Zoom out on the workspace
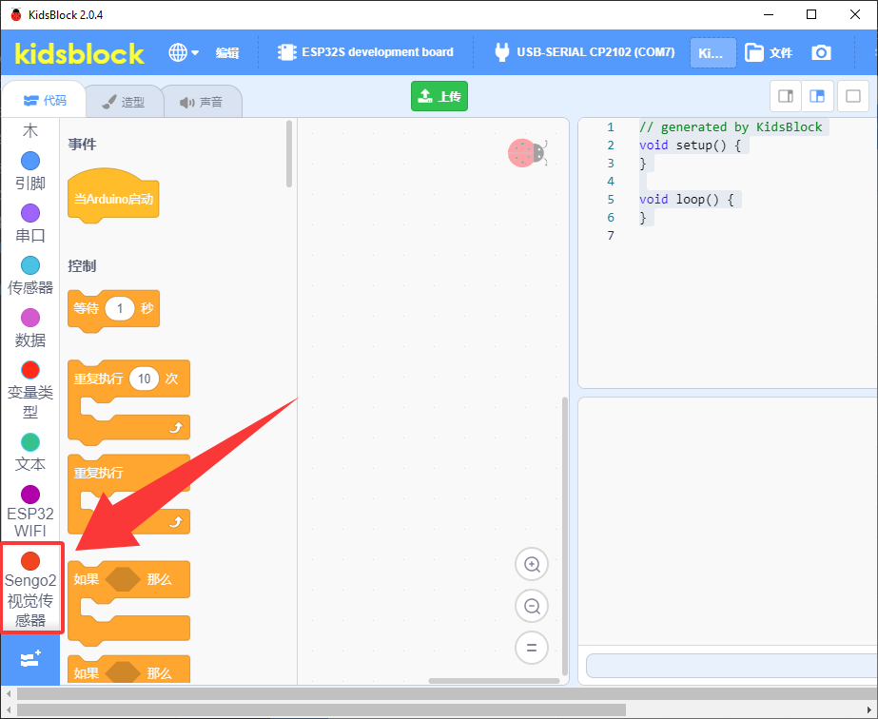 click(x=532, y=606)
